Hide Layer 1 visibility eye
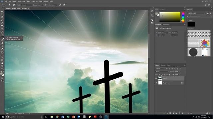The width and height of the screenshot is (213, 119). tap(156, 79)
